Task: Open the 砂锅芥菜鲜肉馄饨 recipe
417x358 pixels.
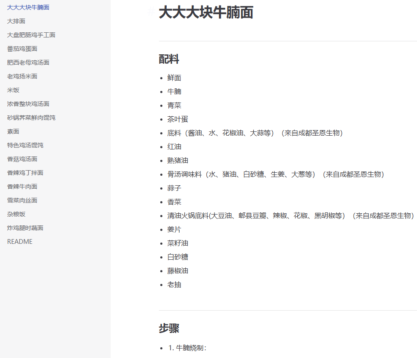Action: 31,117
